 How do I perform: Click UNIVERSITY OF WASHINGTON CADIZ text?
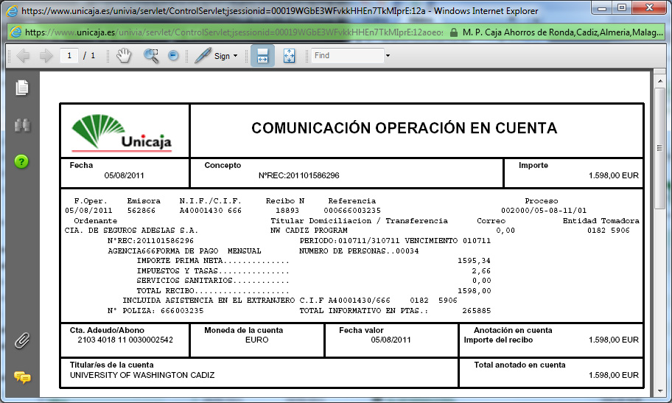[x=142, y=375]
